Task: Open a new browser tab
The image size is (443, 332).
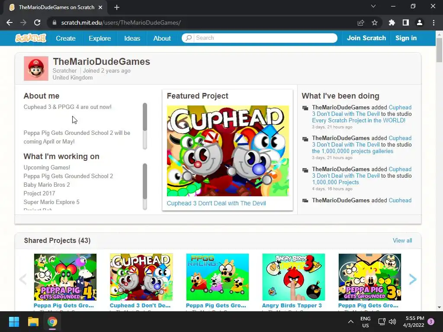Action: (117, 7)
